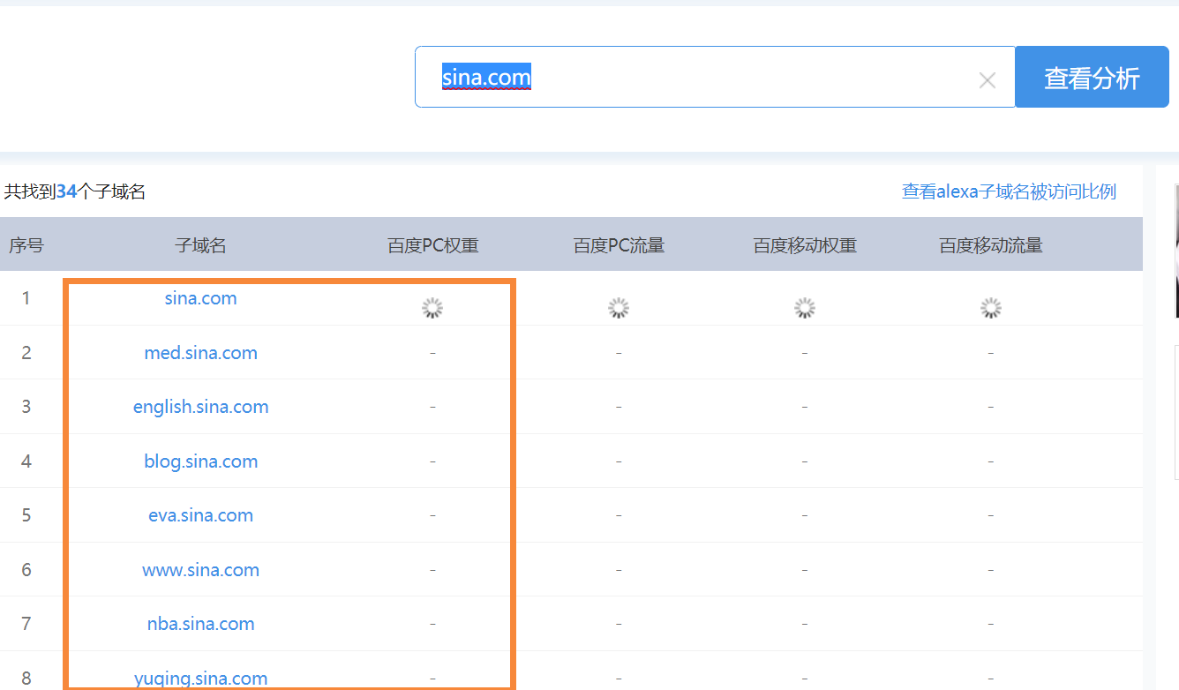Image resolution: width=1179 pixels, height=690 pixels.
Task: Click the loading spinner under 百度移动流量
Action: click(x=991, y=308)
